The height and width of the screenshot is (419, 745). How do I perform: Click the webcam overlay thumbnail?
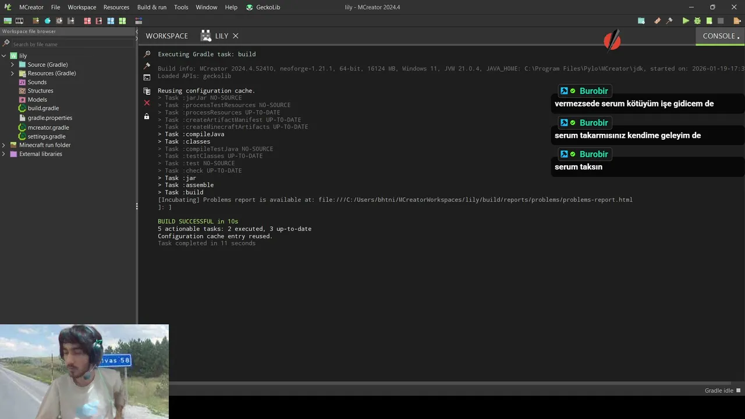pyautogui.click(x=84, y=372)
